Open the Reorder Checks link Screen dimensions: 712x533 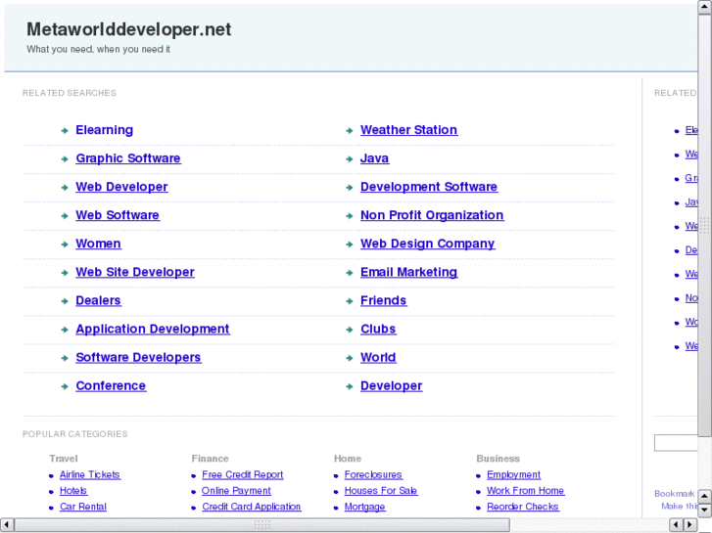pos(523,507)
